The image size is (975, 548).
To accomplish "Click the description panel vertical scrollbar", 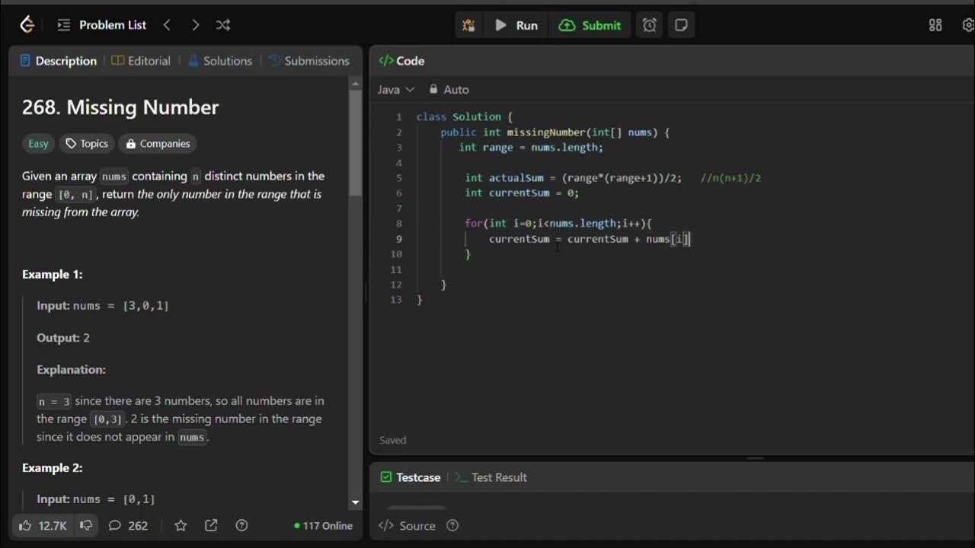I will pos(355,145).
